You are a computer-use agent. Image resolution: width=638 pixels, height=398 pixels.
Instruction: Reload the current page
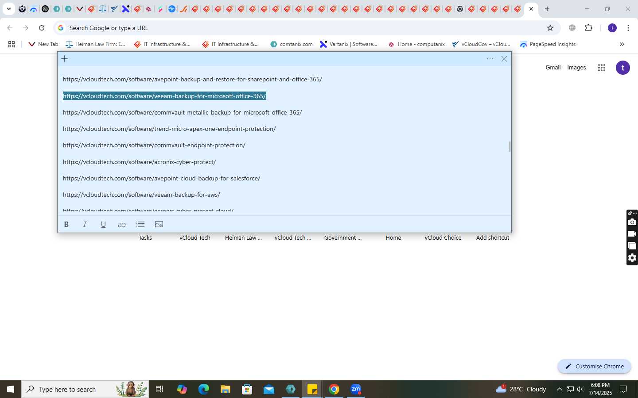tap(42, 28)
